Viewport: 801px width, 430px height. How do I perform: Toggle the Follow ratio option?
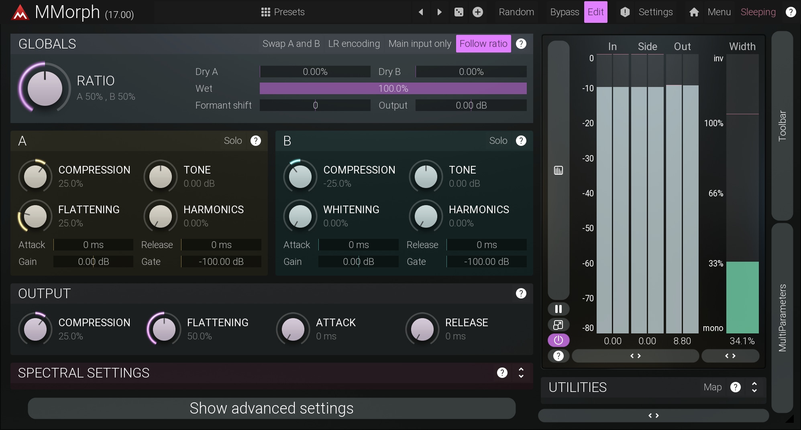483,44
